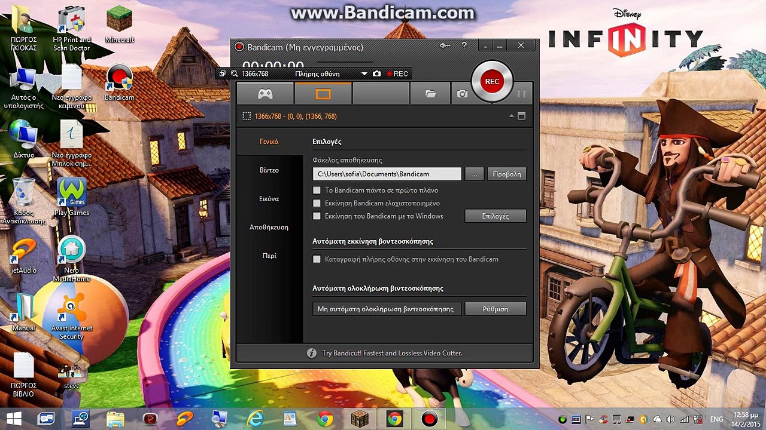Viewport: 766px width, 430px height.
Task: Open the Περί tab
Action: pyautogui.click(x=269, y=256)
